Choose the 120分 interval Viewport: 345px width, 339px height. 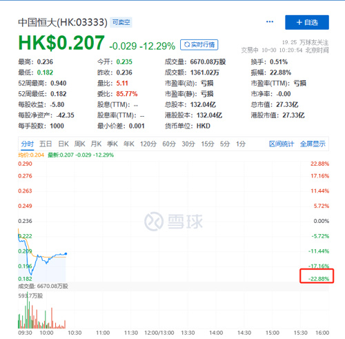148,144
